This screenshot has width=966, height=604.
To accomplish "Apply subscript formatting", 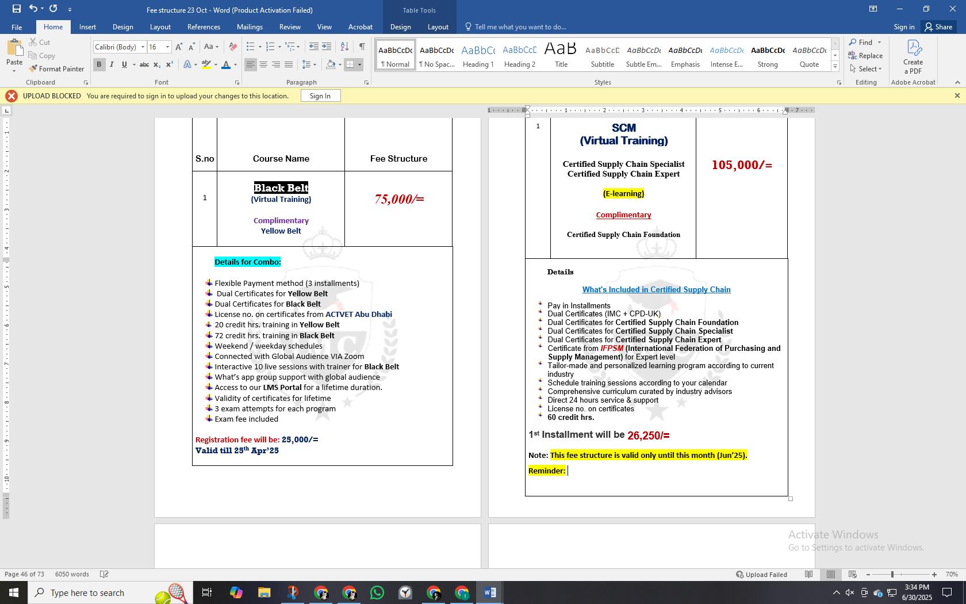I will [x=158, y=64].
